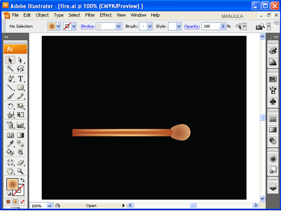Open the Opacity slider arrow
281x211 pixels.
[x=223, y=27]
